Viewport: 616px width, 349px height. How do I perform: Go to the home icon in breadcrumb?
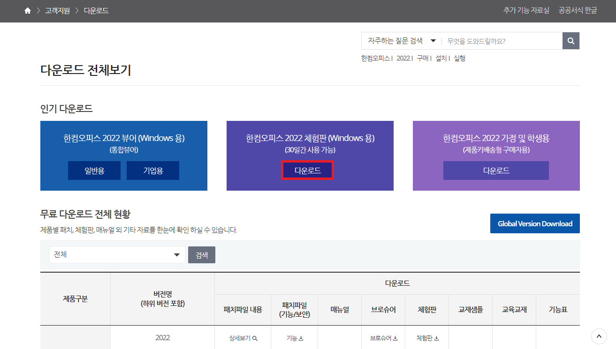pos(28,10)
